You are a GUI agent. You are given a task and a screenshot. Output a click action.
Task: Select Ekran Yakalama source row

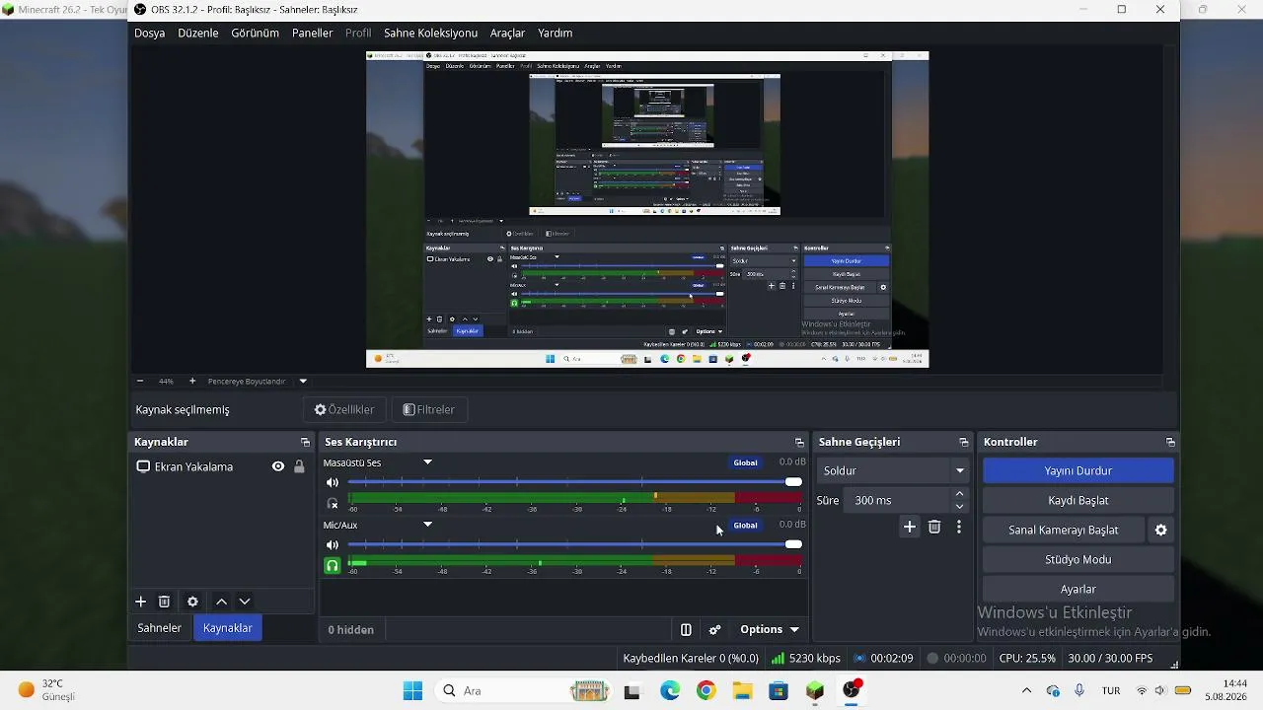tap(221, 466)
